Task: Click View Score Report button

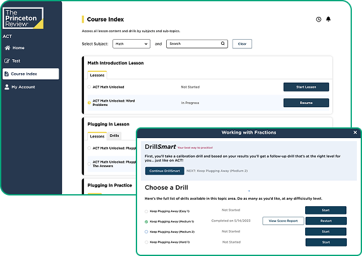Action: coord(283,221)
